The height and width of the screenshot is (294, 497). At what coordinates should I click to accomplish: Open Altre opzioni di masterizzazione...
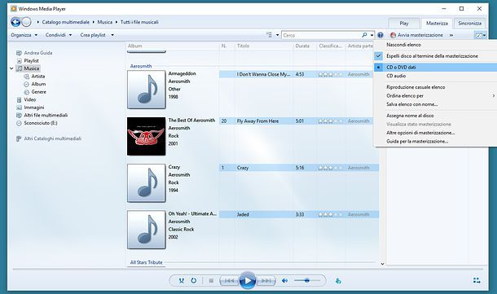pos(436,133)
